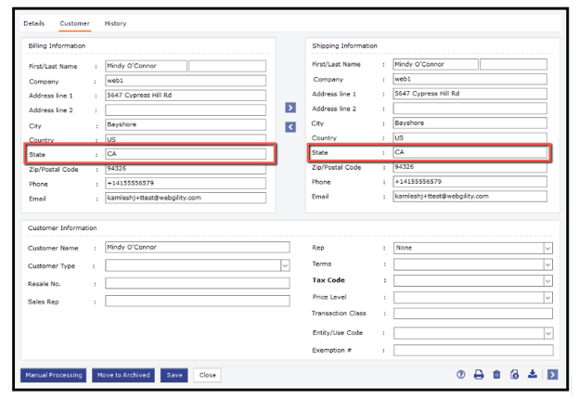Click the Manual Processing button
The image size is (579, 399).
54,376
